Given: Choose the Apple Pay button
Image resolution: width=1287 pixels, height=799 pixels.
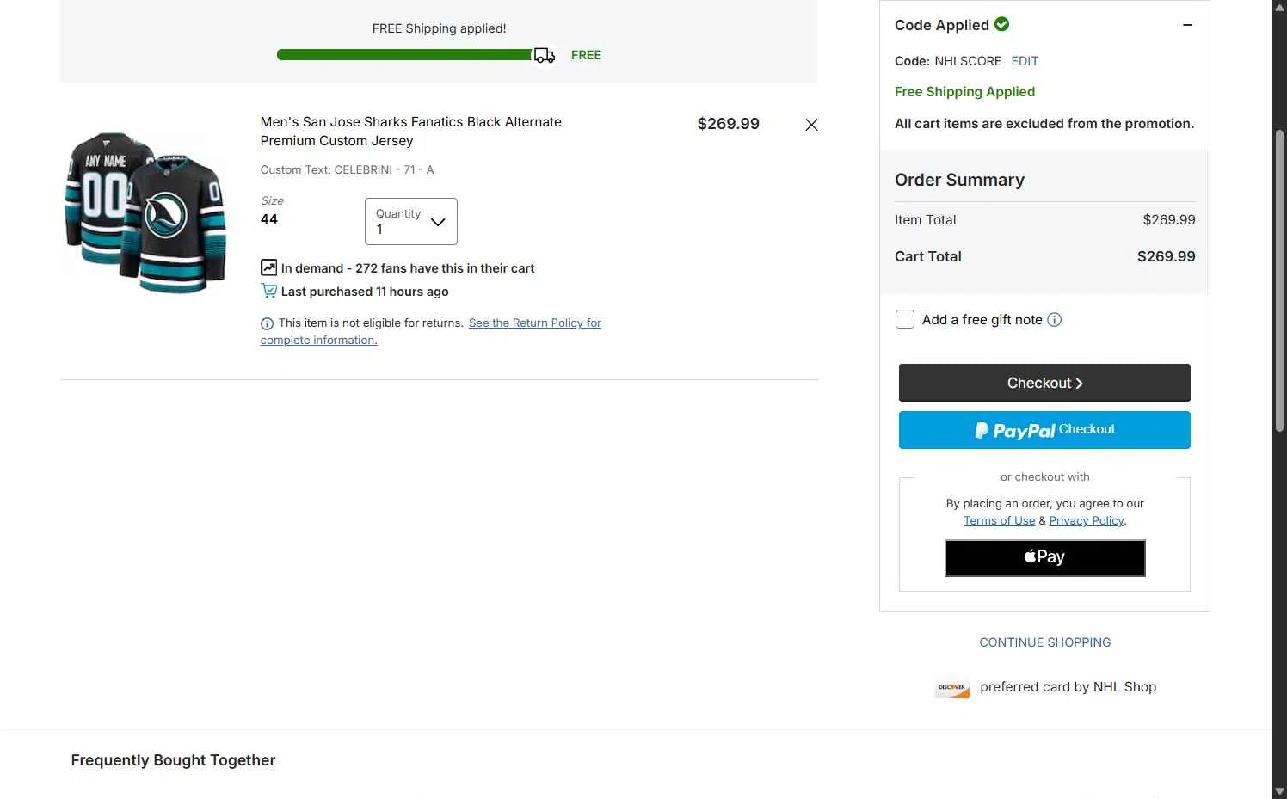Looking at the screenshot, I should (1045, 558).
